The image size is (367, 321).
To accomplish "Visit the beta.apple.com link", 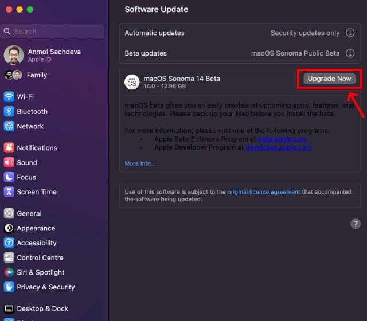I will point(283,139).
